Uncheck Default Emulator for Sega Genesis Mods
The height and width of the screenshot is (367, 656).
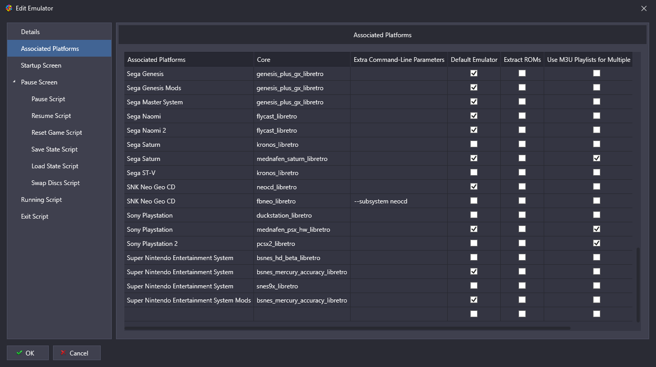(474, 88)
